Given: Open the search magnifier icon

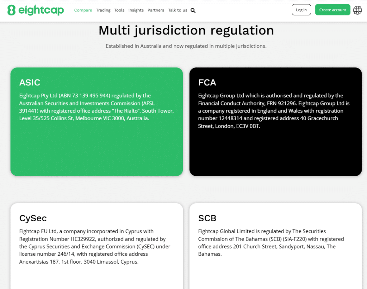Looking at the screenshot, I should pyautogui.click(x=193, y=10).
